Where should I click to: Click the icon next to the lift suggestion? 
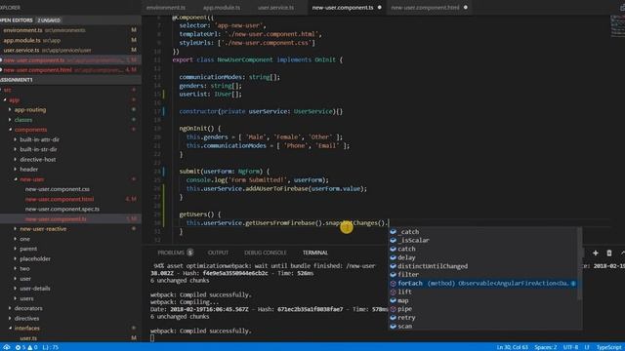(x=393, y=292)
